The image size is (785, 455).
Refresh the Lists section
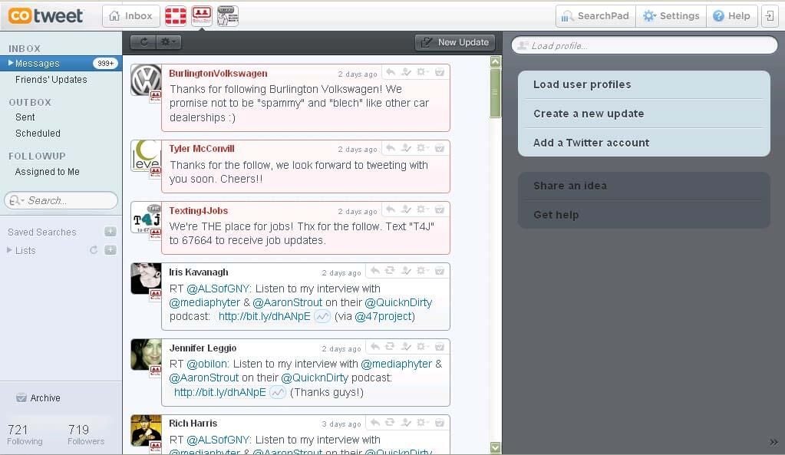click(x=94, y=250)
